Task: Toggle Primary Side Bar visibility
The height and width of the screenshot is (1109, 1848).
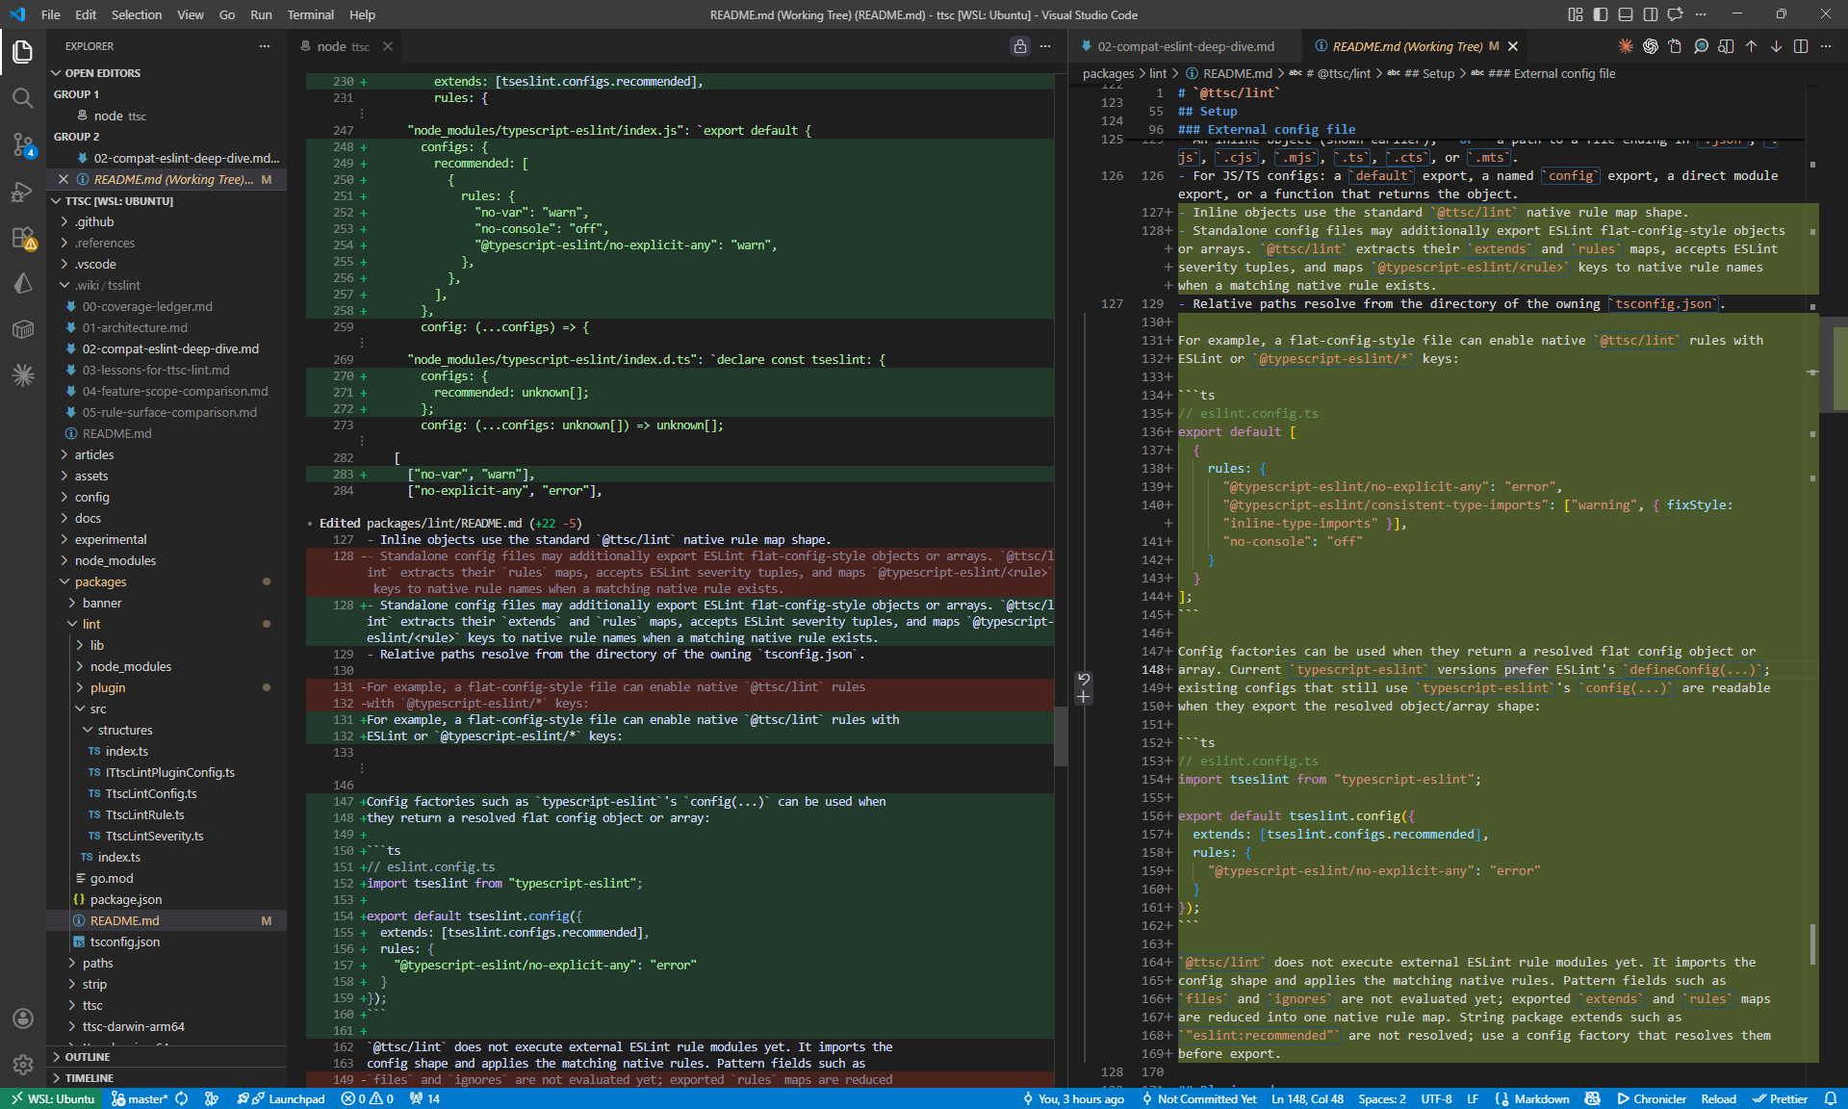Action: [x=1601, y=14]
